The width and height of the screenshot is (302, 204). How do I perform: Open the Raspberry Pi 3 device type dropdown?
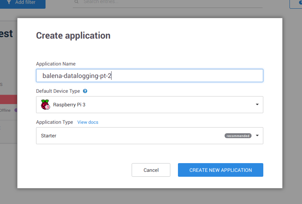click(149, 104)
